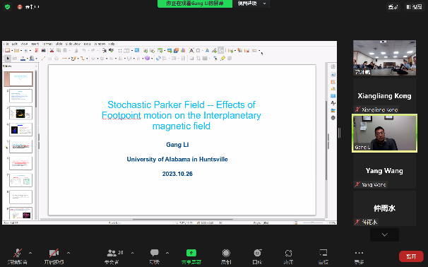The image size is (428, 267).
Task: Open the Tools menu in Impress
Action: coord(87,44)
